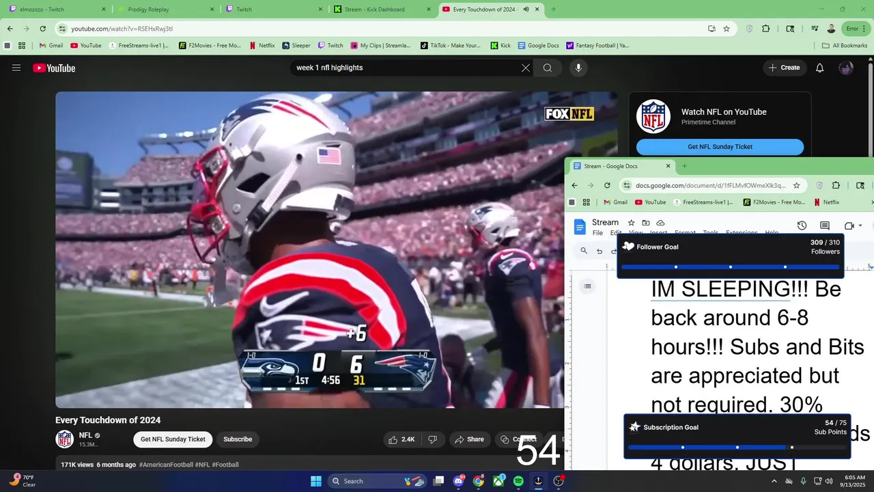Mute the Every Touchdown tab via speaker icon

tap(526, 10)
